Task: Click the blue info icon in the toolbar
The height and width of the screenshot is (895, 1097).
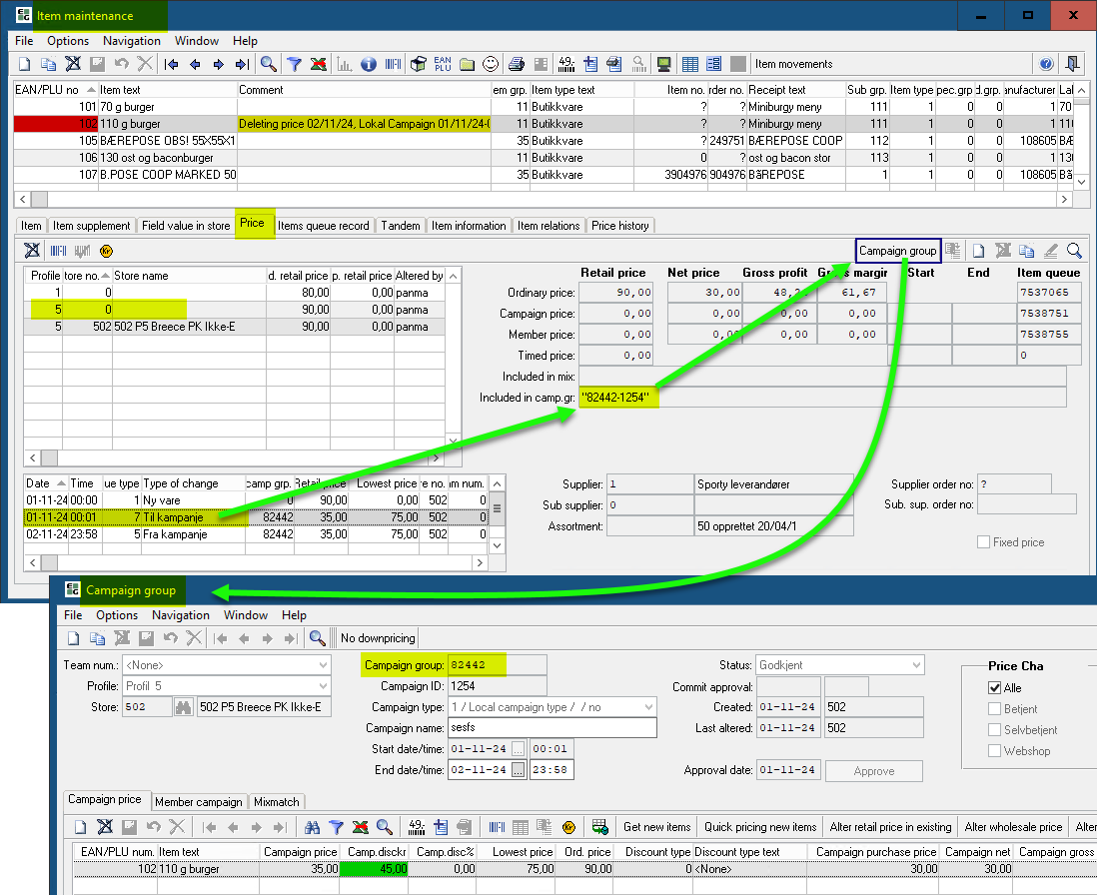Action: (x=369, y=64)
